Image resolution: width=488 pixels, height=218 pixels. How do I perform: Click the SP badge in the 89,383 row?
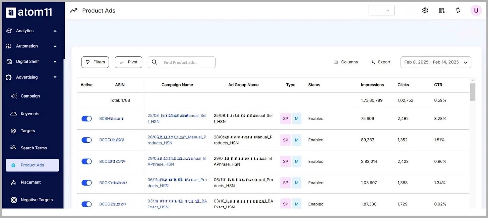285,140
